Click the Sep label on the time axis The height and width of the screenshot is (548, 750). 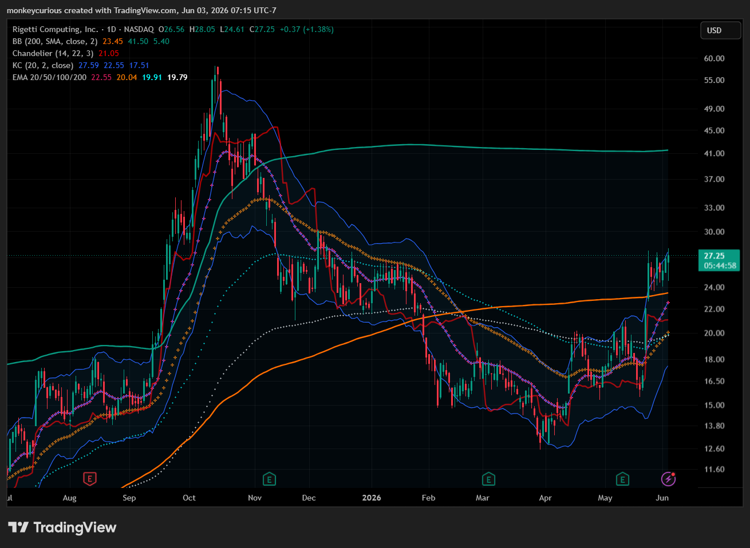click(x=129, y=498)
